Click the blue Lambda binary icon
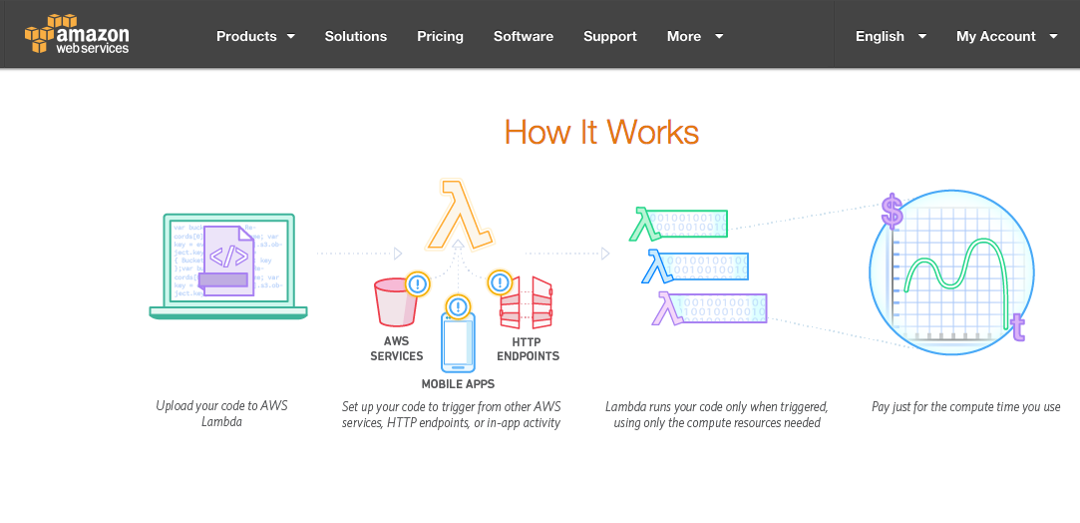 click(695, 266)
